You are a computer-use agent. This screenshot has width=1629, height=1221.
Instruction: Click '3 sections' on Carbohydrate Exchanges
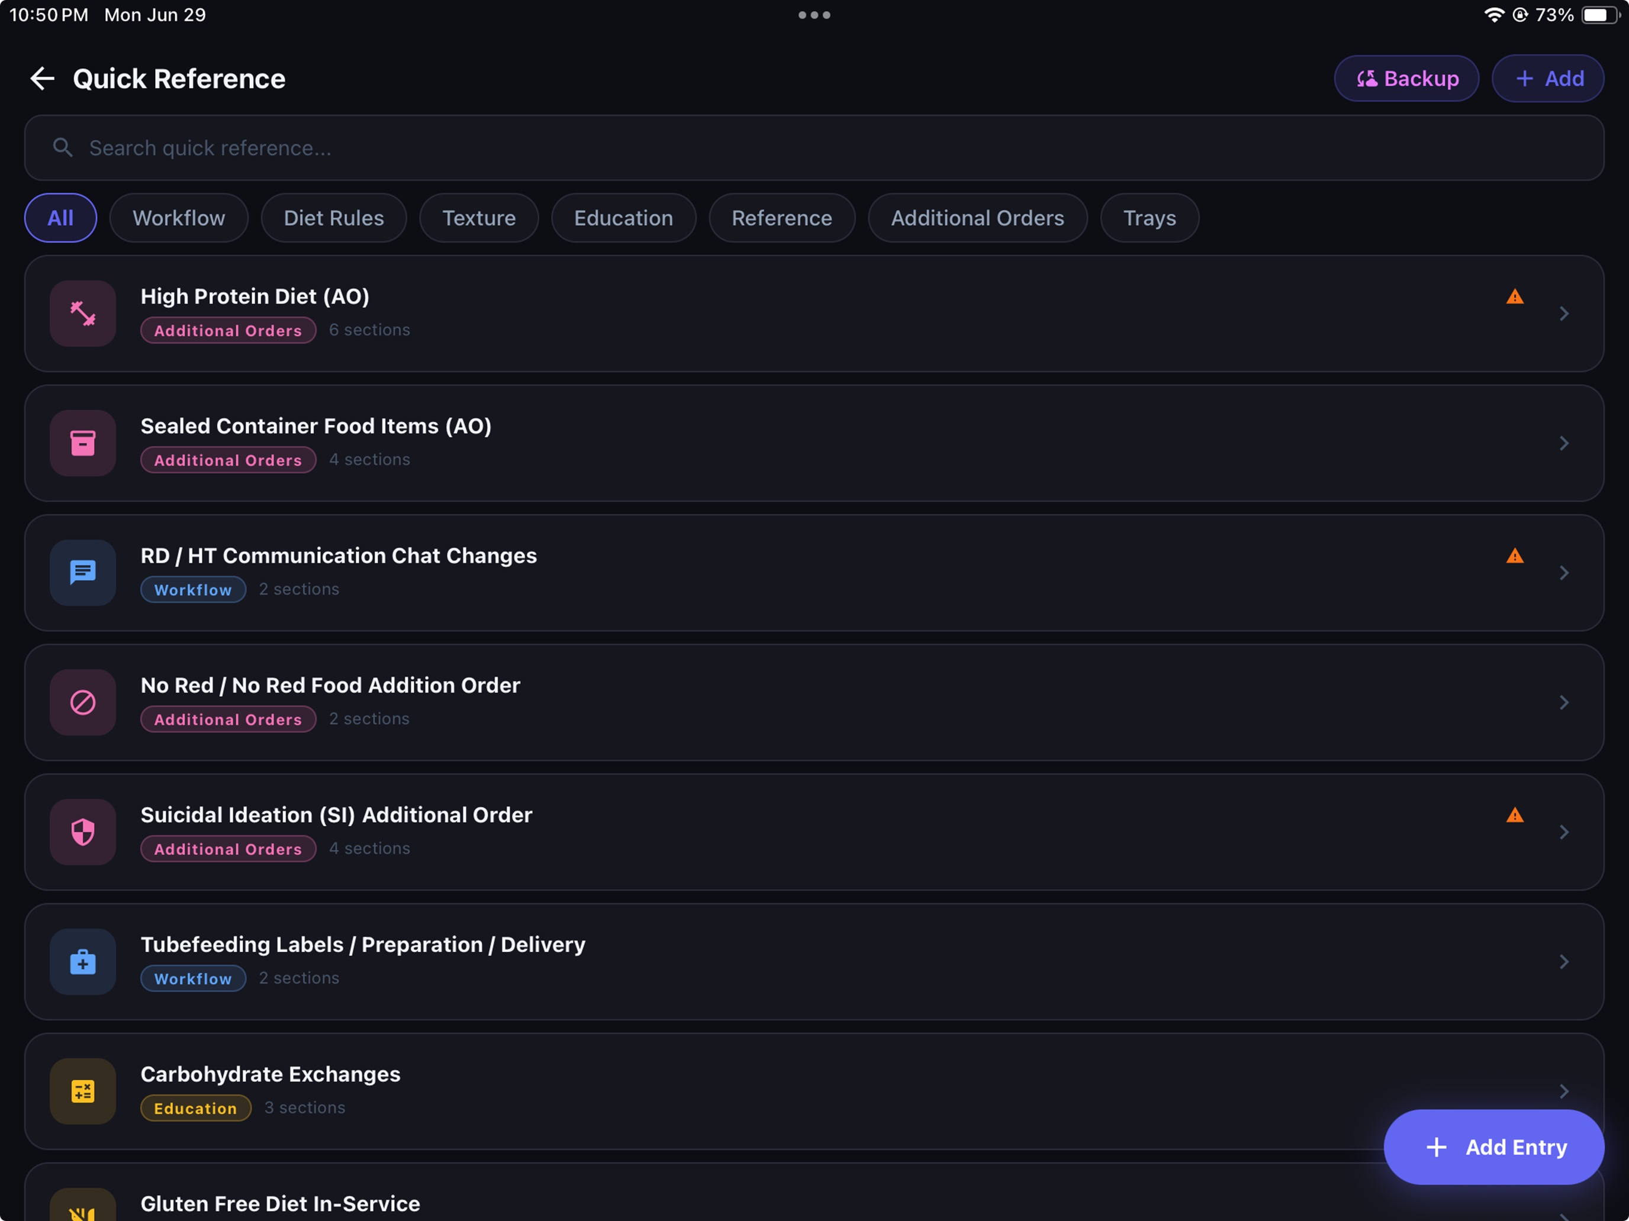click(x=305, y=1107)
